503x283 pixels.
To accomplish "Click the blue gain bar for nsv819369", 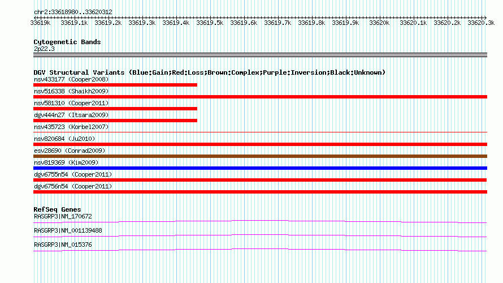I will click(x=260, y=168).
